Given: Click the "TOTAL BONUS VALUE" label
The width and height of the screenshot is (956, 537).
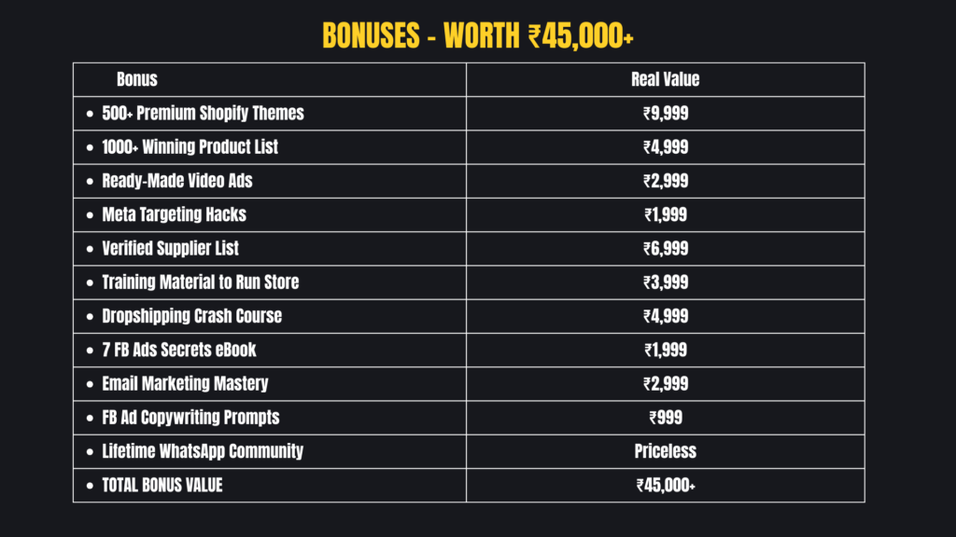Looking at the screenshot, I should (x=162, y=485).
